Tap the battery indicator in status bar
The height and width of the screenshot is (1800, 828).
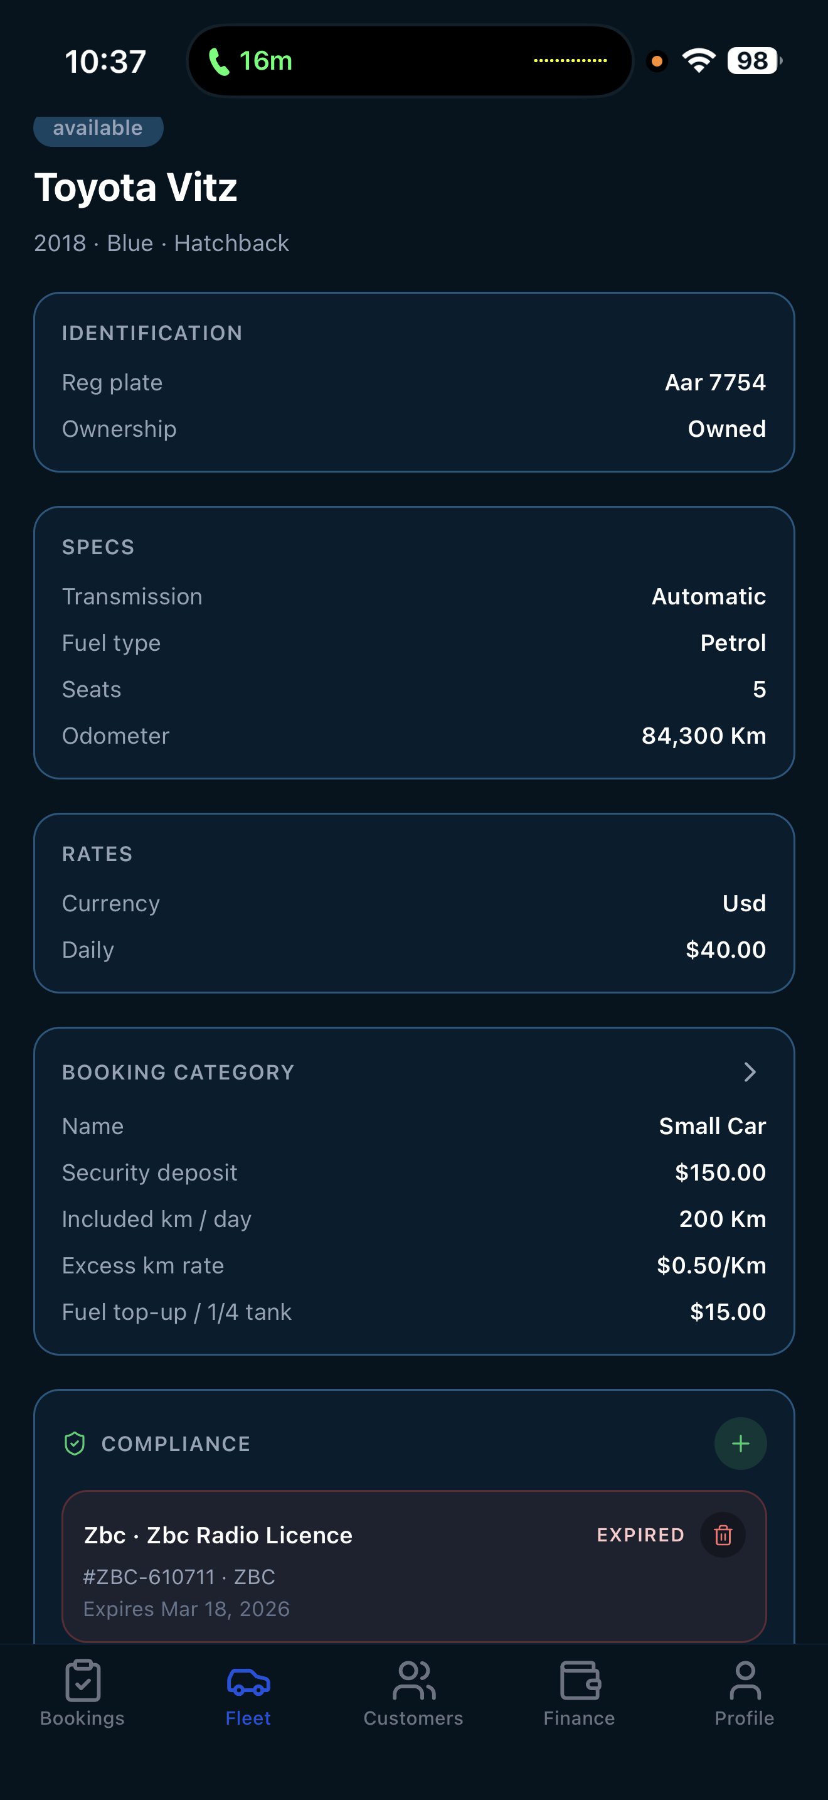coord(753,62)
